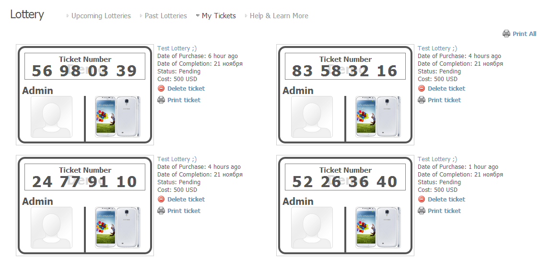Click red delete icon for ticket 56 98 03 39

161,88
